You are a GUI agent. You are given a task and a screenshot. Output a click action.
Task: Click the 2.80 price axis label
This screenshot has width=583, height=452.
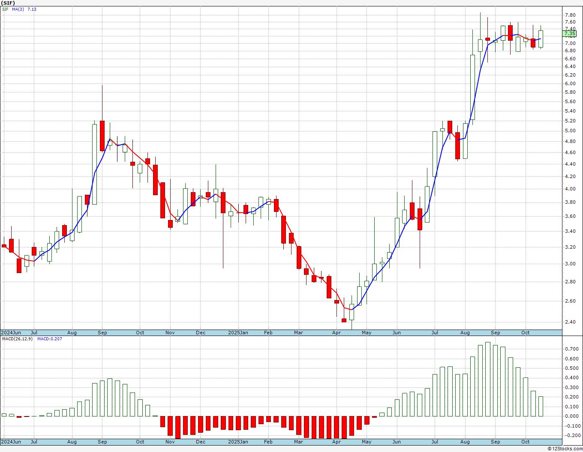[570, 282]
